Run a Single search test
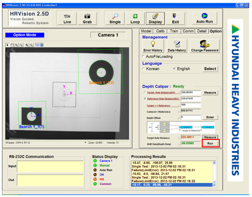This screenshot has width=252, height=197. (115, 18)
